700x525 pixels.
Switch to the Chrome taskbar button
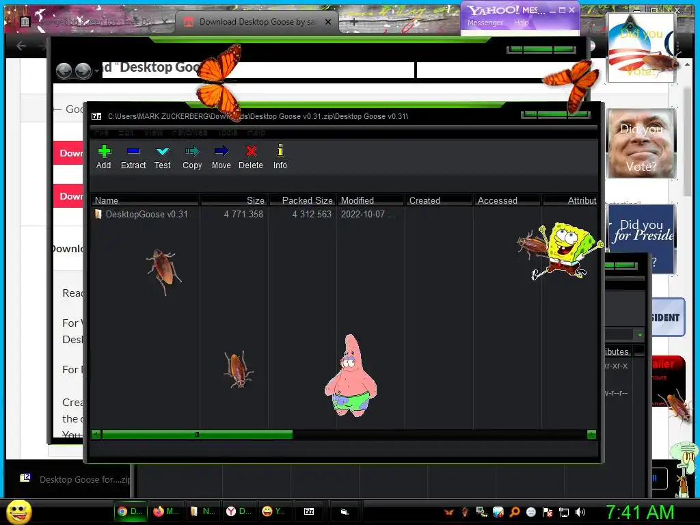pyautogui.click(x=130, y=511)
